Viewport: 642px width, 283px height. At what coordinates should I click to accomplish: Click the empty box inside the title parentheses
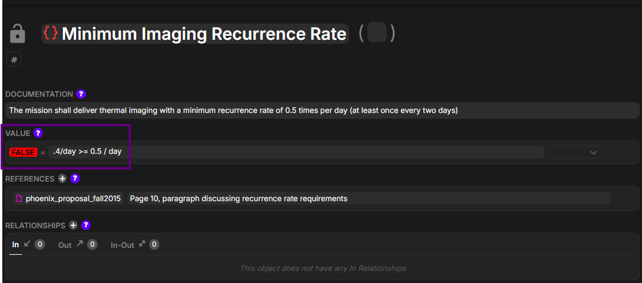(x=377, y=32)
